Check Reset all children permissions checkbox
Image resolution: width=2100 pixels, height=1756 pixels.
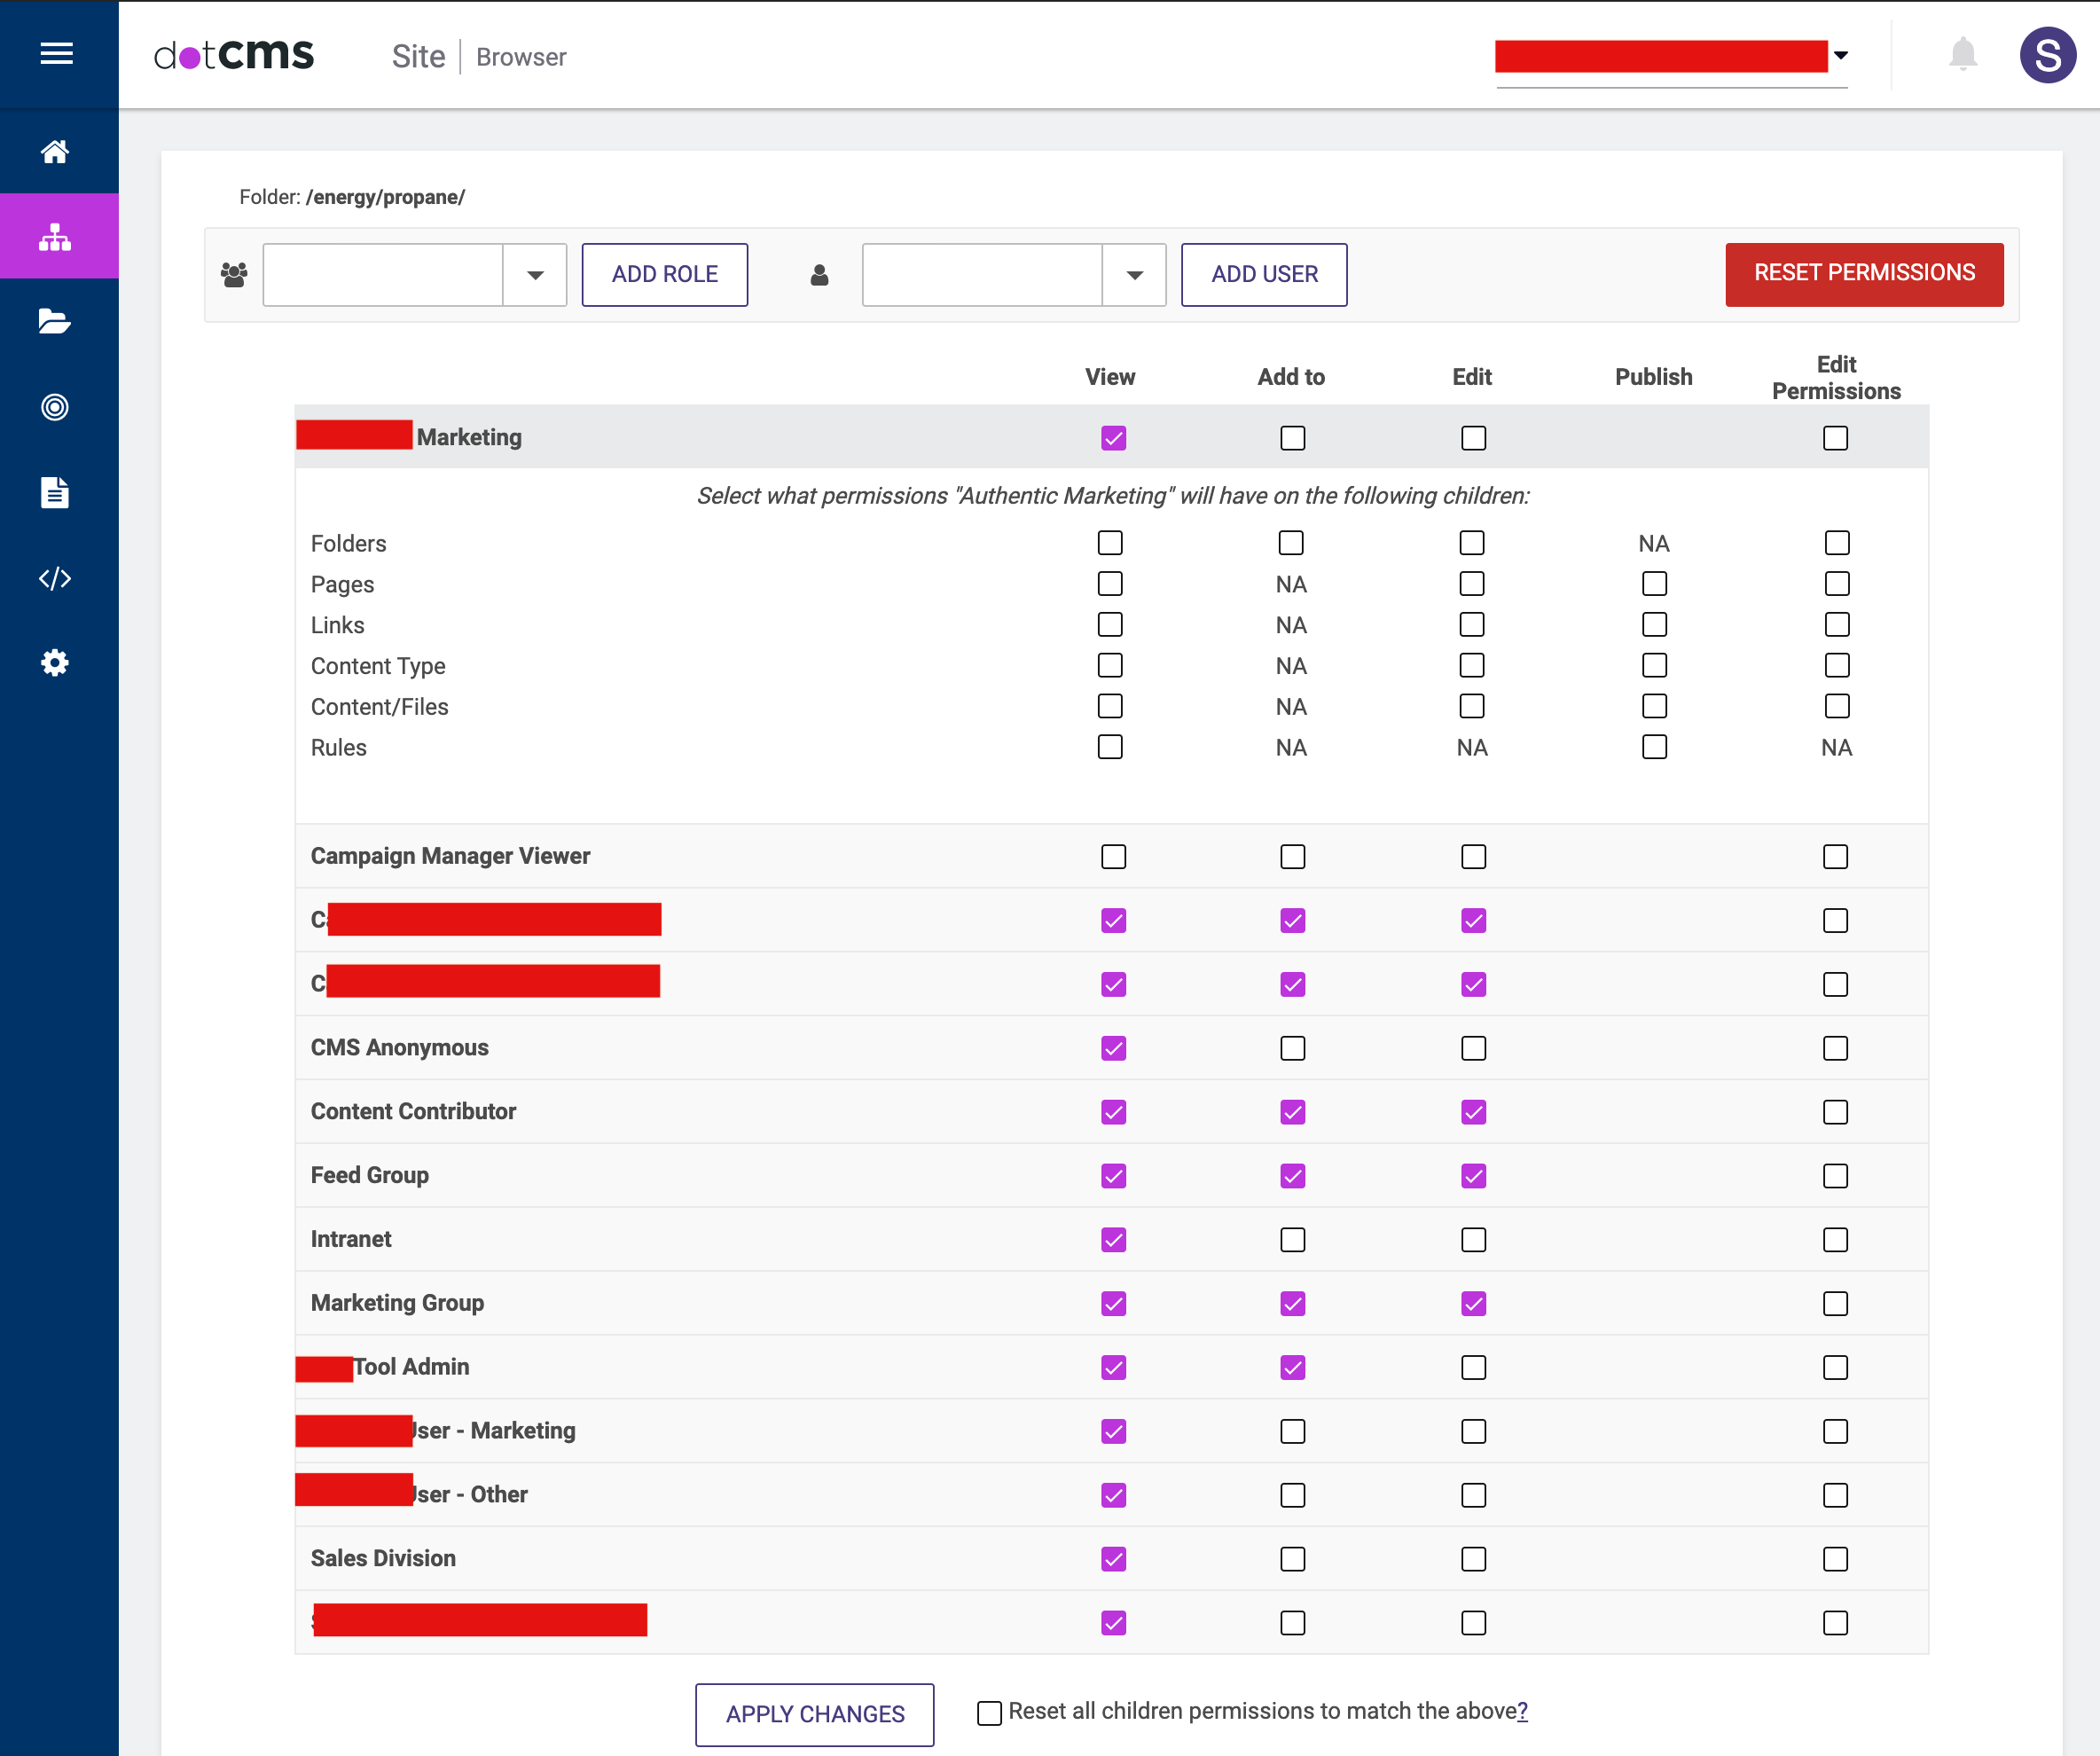coord(989,1713)
